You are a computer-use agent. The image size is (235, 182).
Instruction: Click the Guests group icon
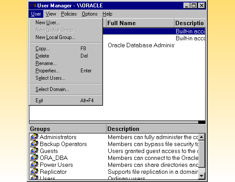pos(35,151)
